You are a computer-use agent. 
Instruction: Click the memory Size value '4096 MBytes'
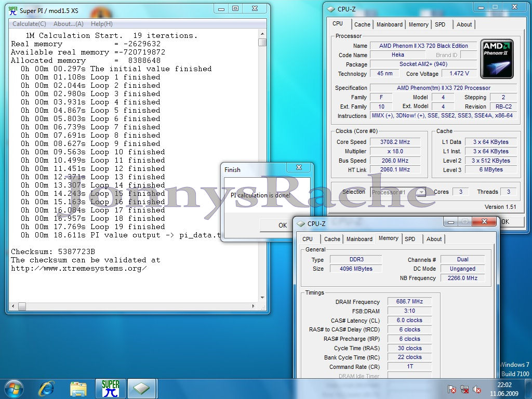point(356,269)
